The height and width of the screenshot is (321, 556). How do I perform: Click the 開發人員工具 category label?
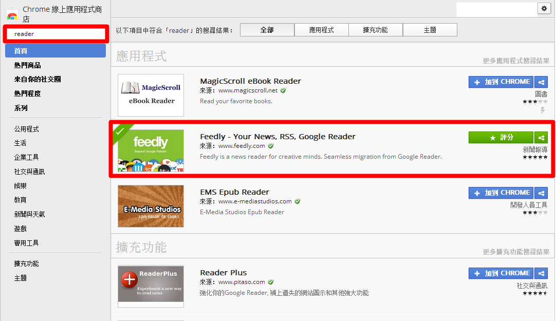[529, 205]
